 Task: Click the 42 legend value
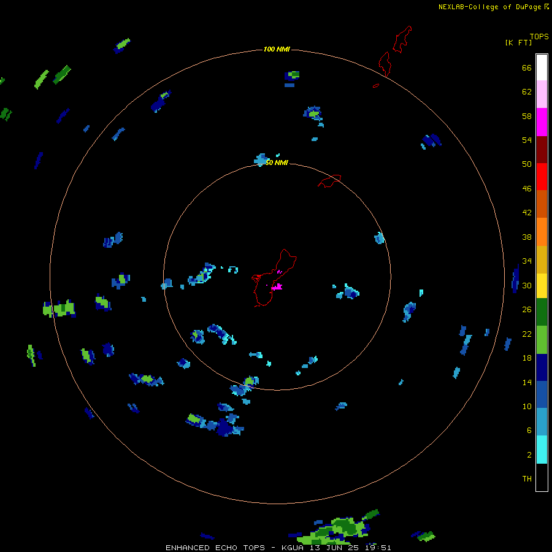click(x=527, y=213)
